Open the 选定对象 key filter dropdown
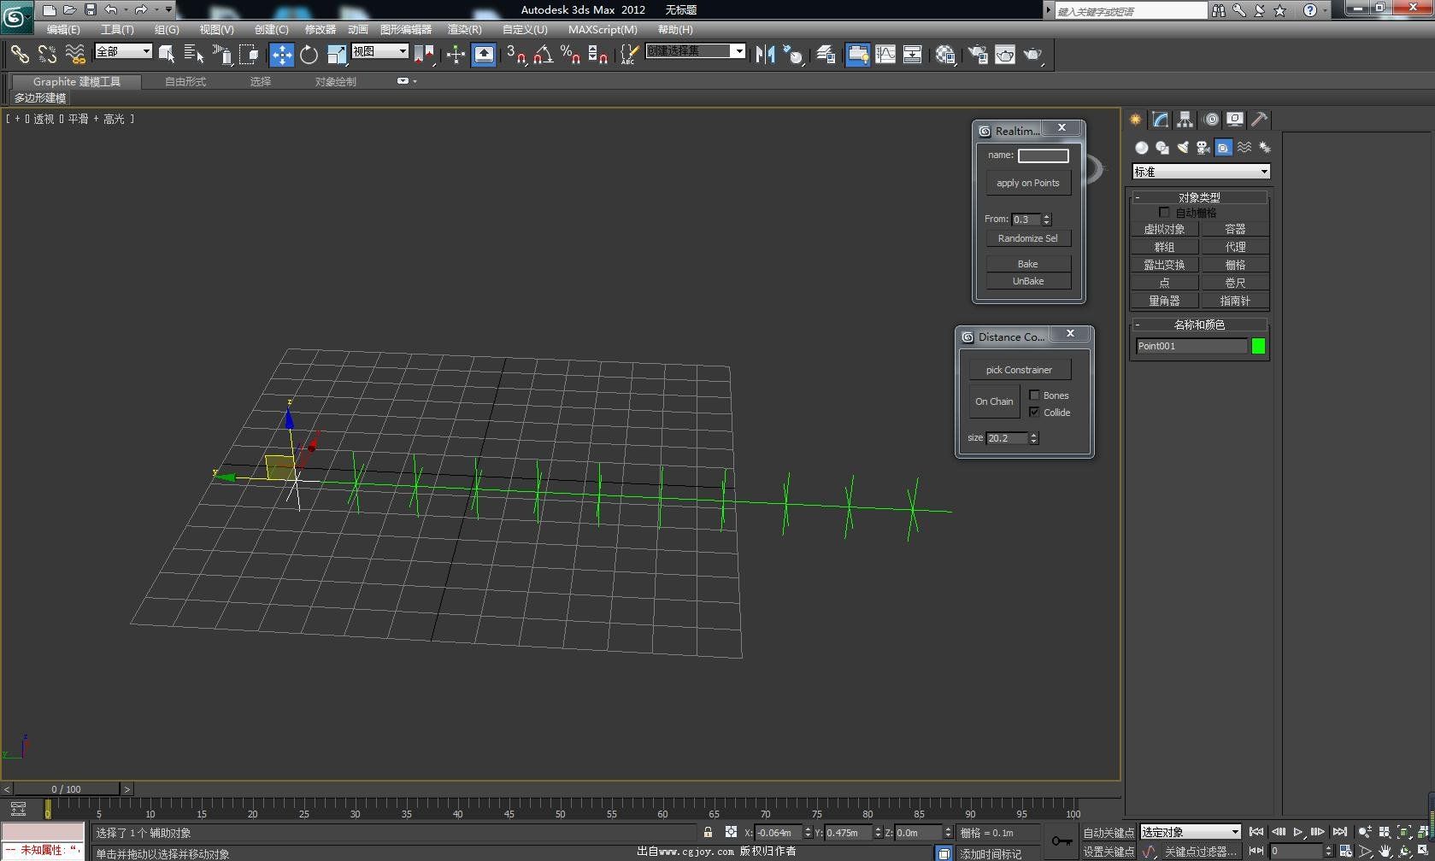The image size is (1435, 861). point(1190,832)
